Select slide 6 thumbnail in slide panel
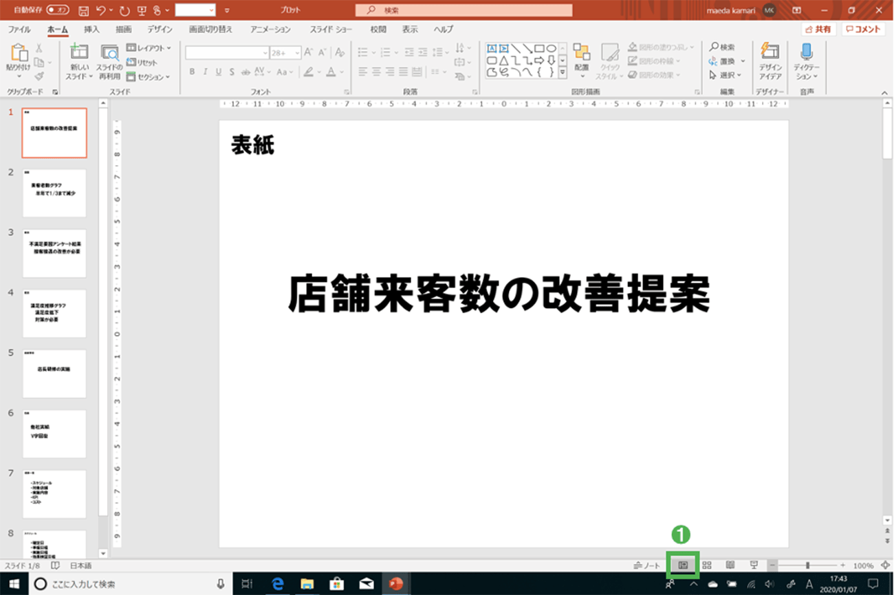 coord(54,434)
